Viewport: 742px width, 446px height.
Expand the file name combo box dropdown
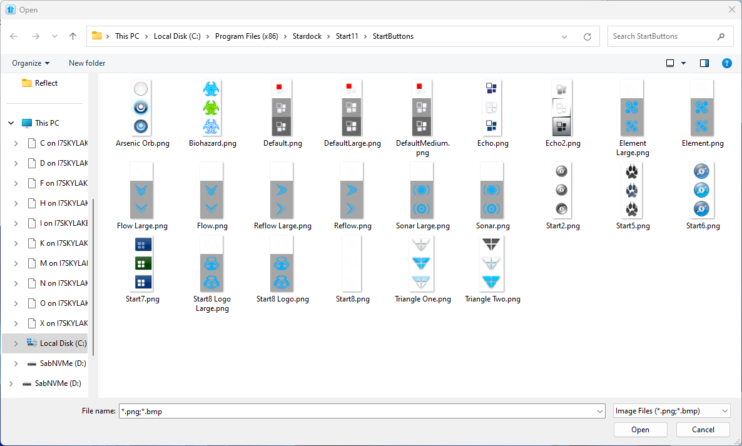coord(600,411)
